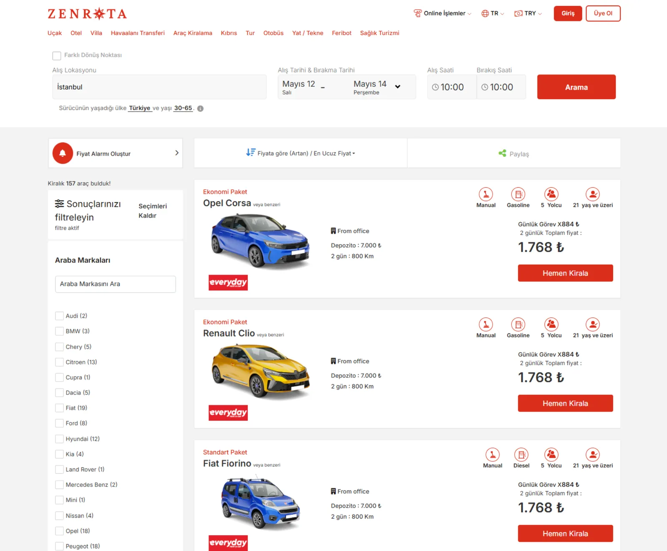Screen dimensions: 667x551
Task: Check the Dacia brand filter
Action: [x=60, y=392]
